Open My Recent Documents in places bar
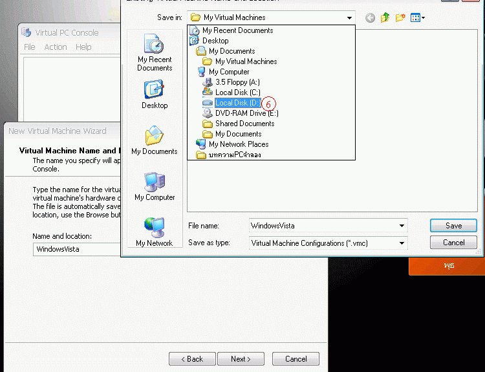Image resolution: width=485 pixels, height=372 pixels. click(x=155, y=52)
